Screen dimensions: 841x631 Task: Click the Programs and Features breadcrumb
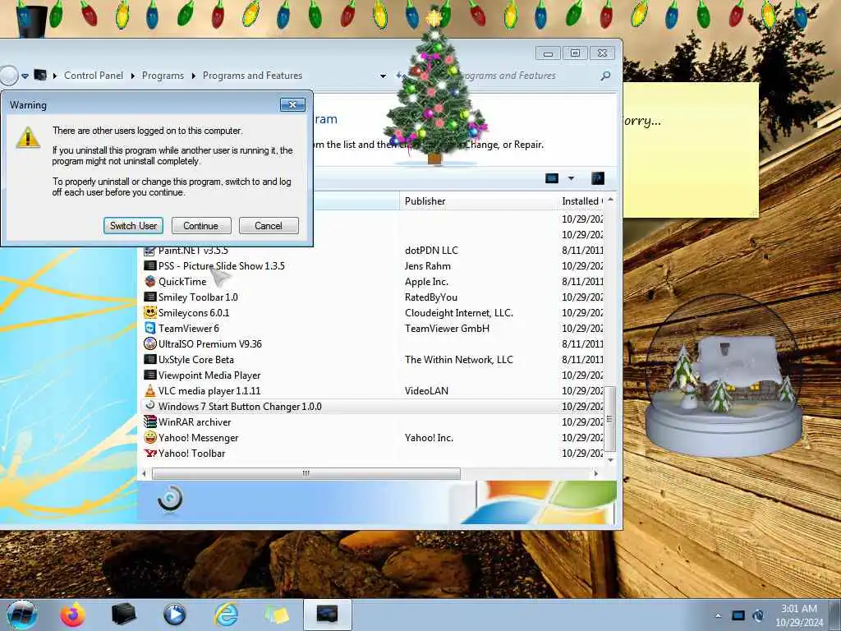252,76
